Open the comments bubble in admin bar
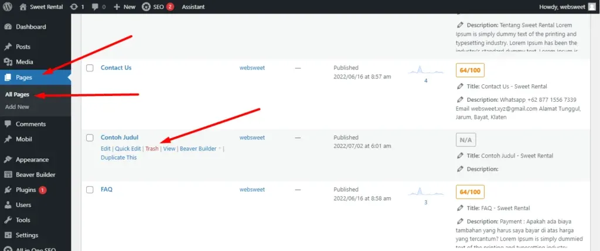 tap(98, 6)
